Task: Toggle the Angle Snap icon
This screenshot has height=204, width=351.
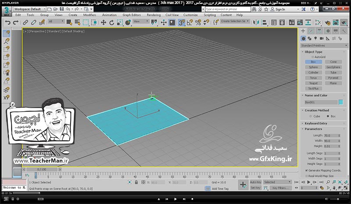Action: coord(190,22)
